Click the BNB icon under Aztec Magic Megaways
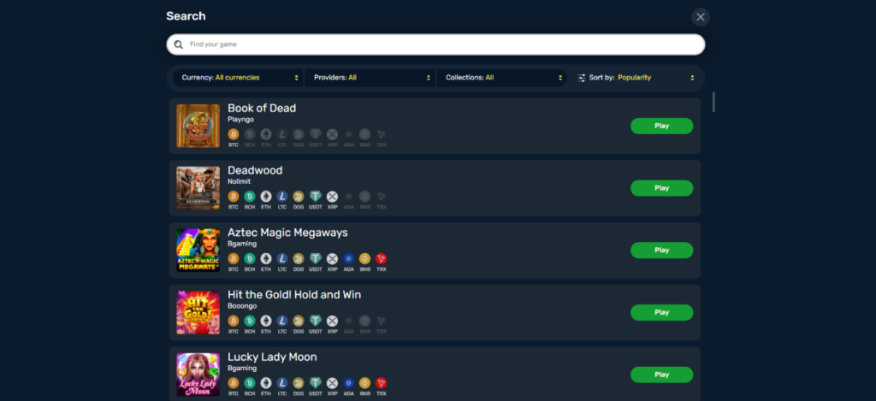Image resolution: width=876 pixels, height=401 pixels. [364, 258]
